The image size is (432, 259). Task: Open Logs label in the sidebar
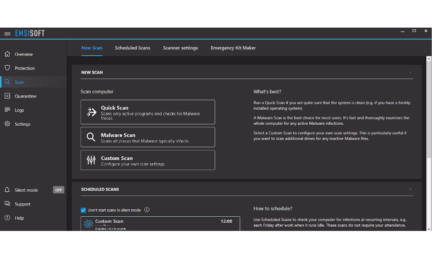click(x=19, y=110)
